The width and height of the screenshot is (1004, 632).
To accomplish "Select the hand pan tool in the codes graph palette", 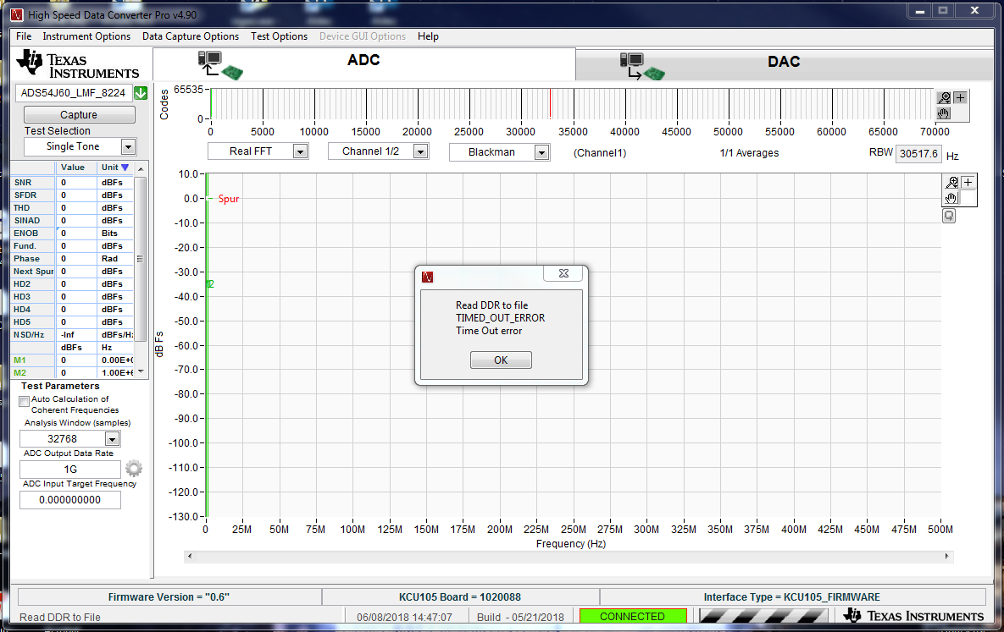I will [x=944, y=113].
